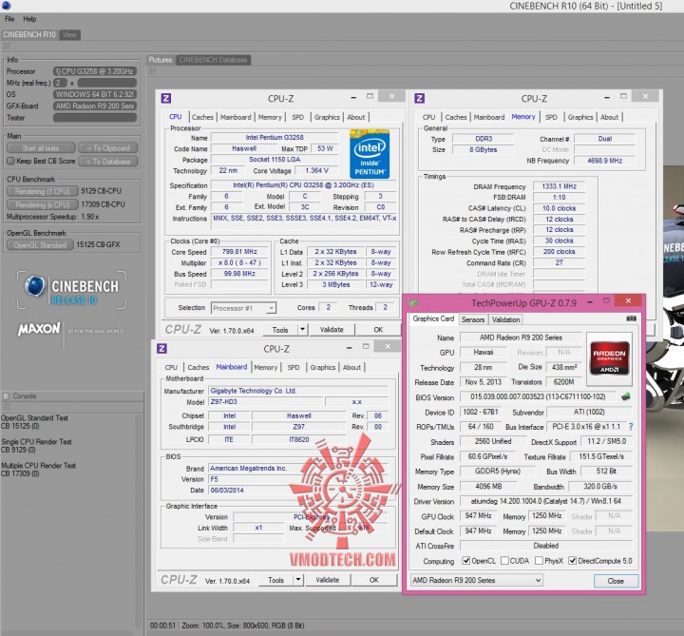
Task: Click the Bus Interface question mark in GPU-Z
Action: 631,427
